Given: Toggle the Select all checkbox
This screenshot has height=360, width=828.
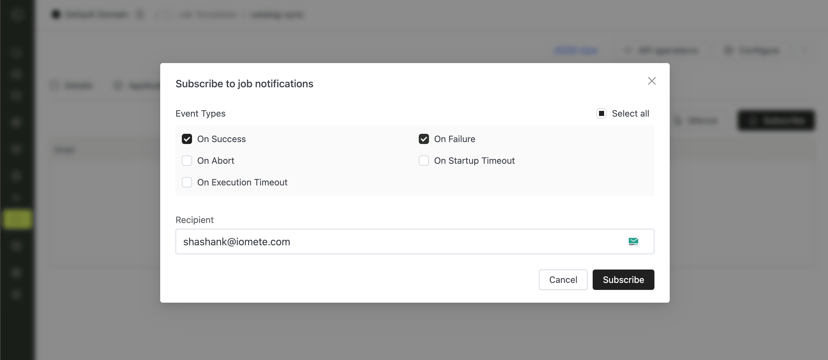Looking at the screenshot, I should point(601,113).
